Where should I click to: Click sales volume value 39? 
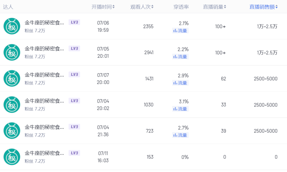224,131
